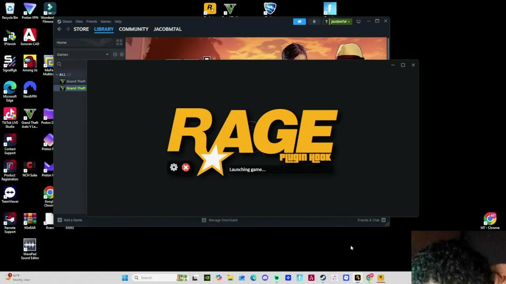Open Sonoran CAD desktop shortcut
Image resolution: width=506 pixels, height=284 pixels.
(30, 37)
